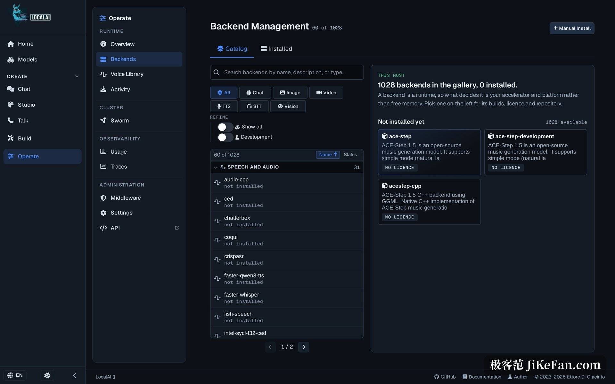Open the Author link

click(x=518, y=377)
